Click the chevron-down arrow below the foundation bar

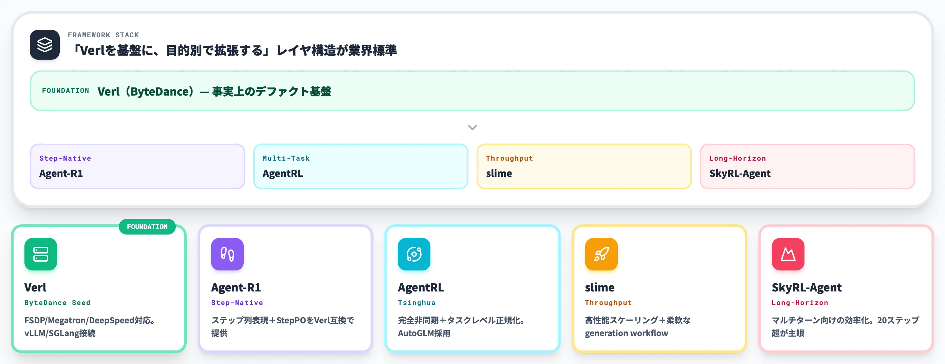point(472,127)
